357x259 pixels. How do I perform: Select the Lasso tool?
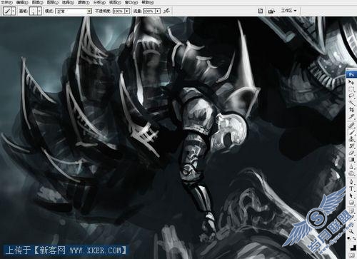[351, 96]
